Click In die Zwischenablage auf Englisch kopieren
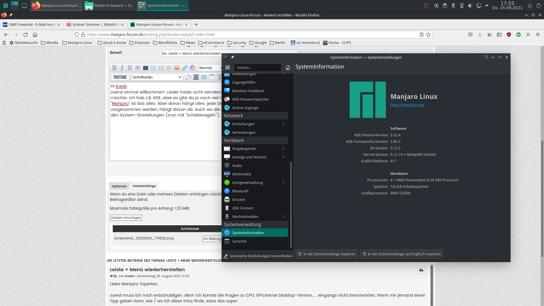This screenshot has width=544, height=306. tap(401, 254)
